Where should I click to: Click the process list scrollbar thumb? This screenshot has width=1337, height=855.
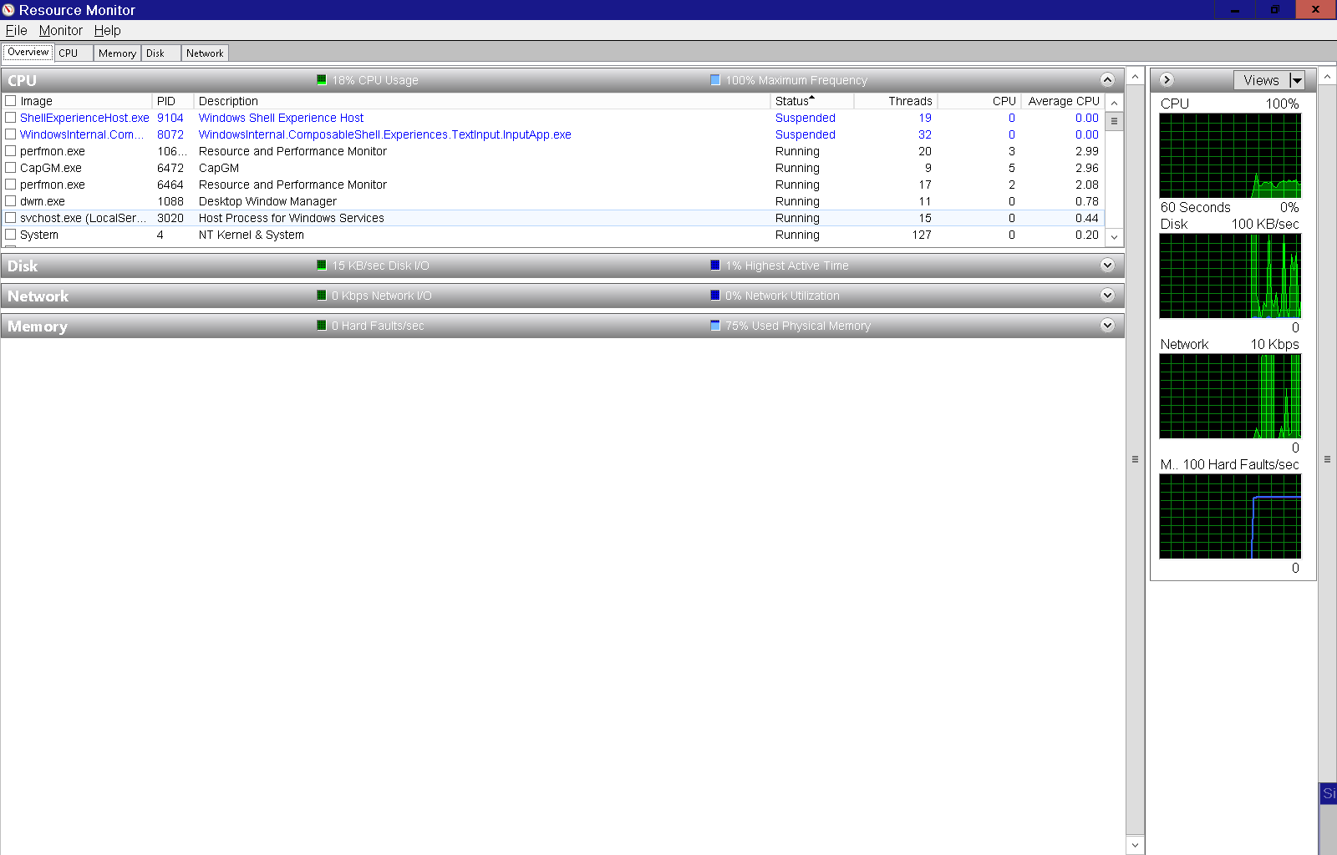[x=1114, y=121]
